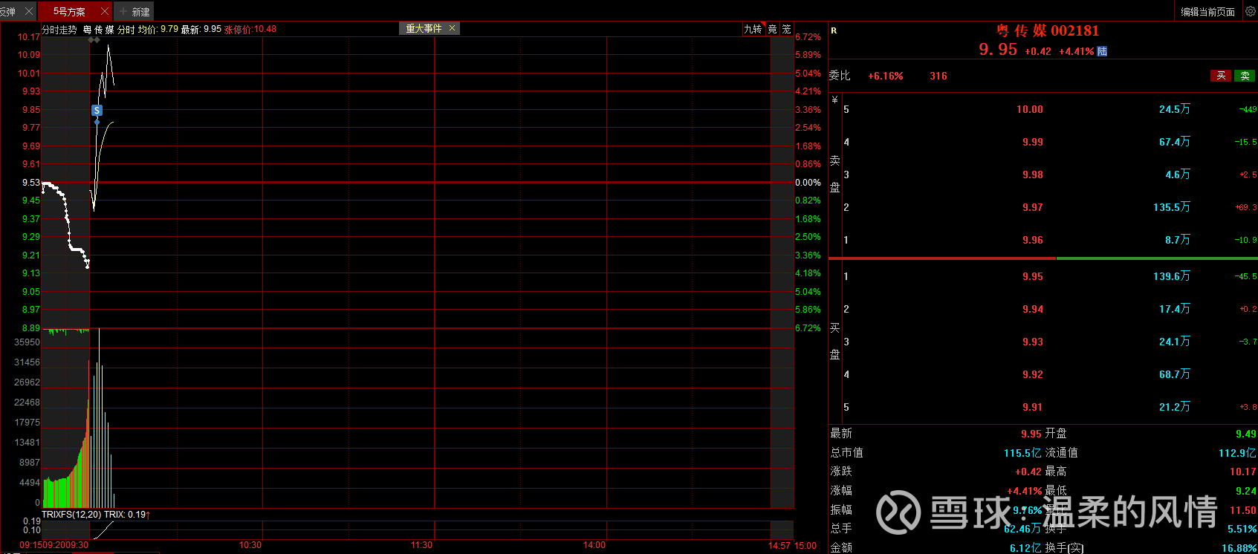Click the 35950 volume axis label
This screenshot has height=554, width=1258.
(x=27, y=342)
